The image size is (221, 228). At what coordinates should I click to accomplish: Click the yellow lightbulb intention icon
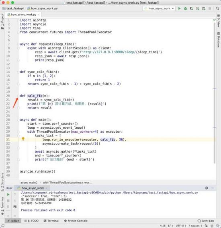pyautogui.click(x=23, y=139)
